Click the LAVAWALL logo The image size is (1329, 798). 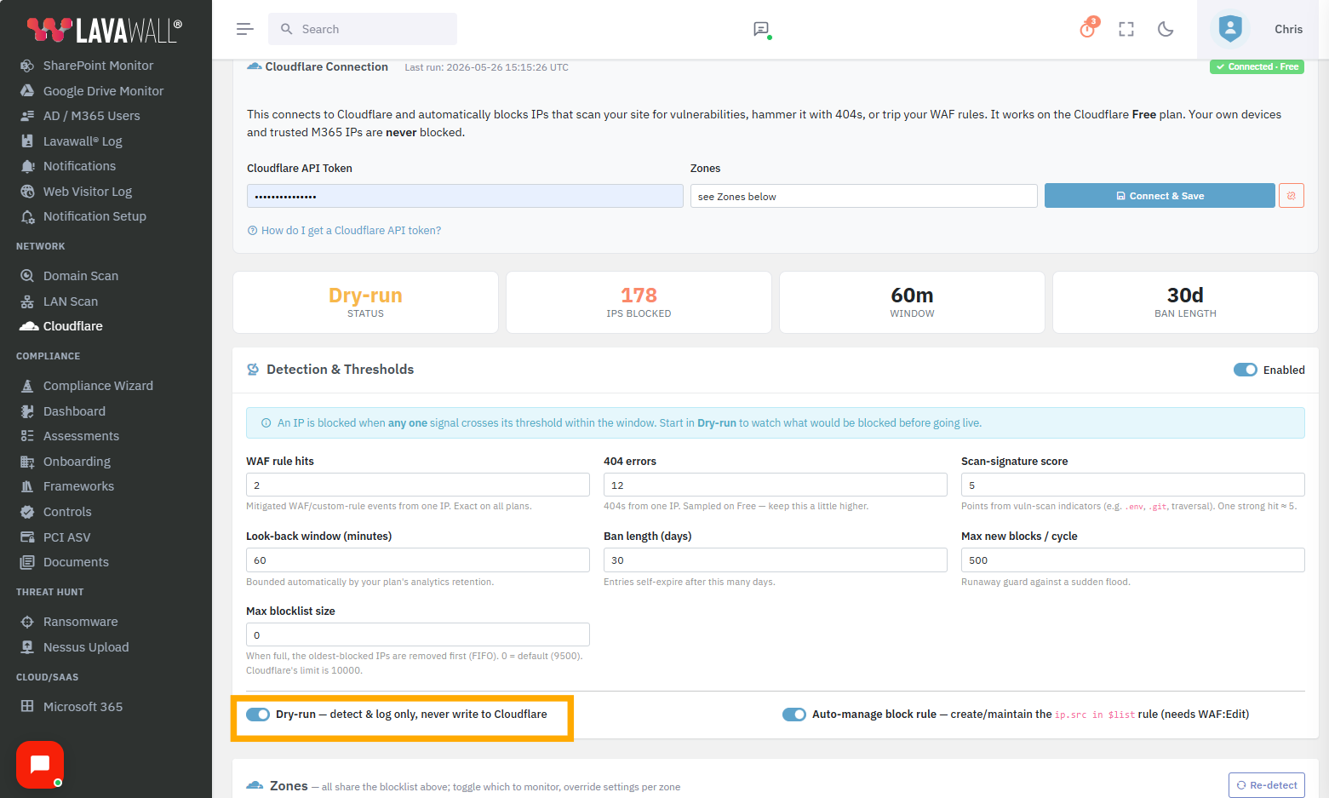(104, 30)
